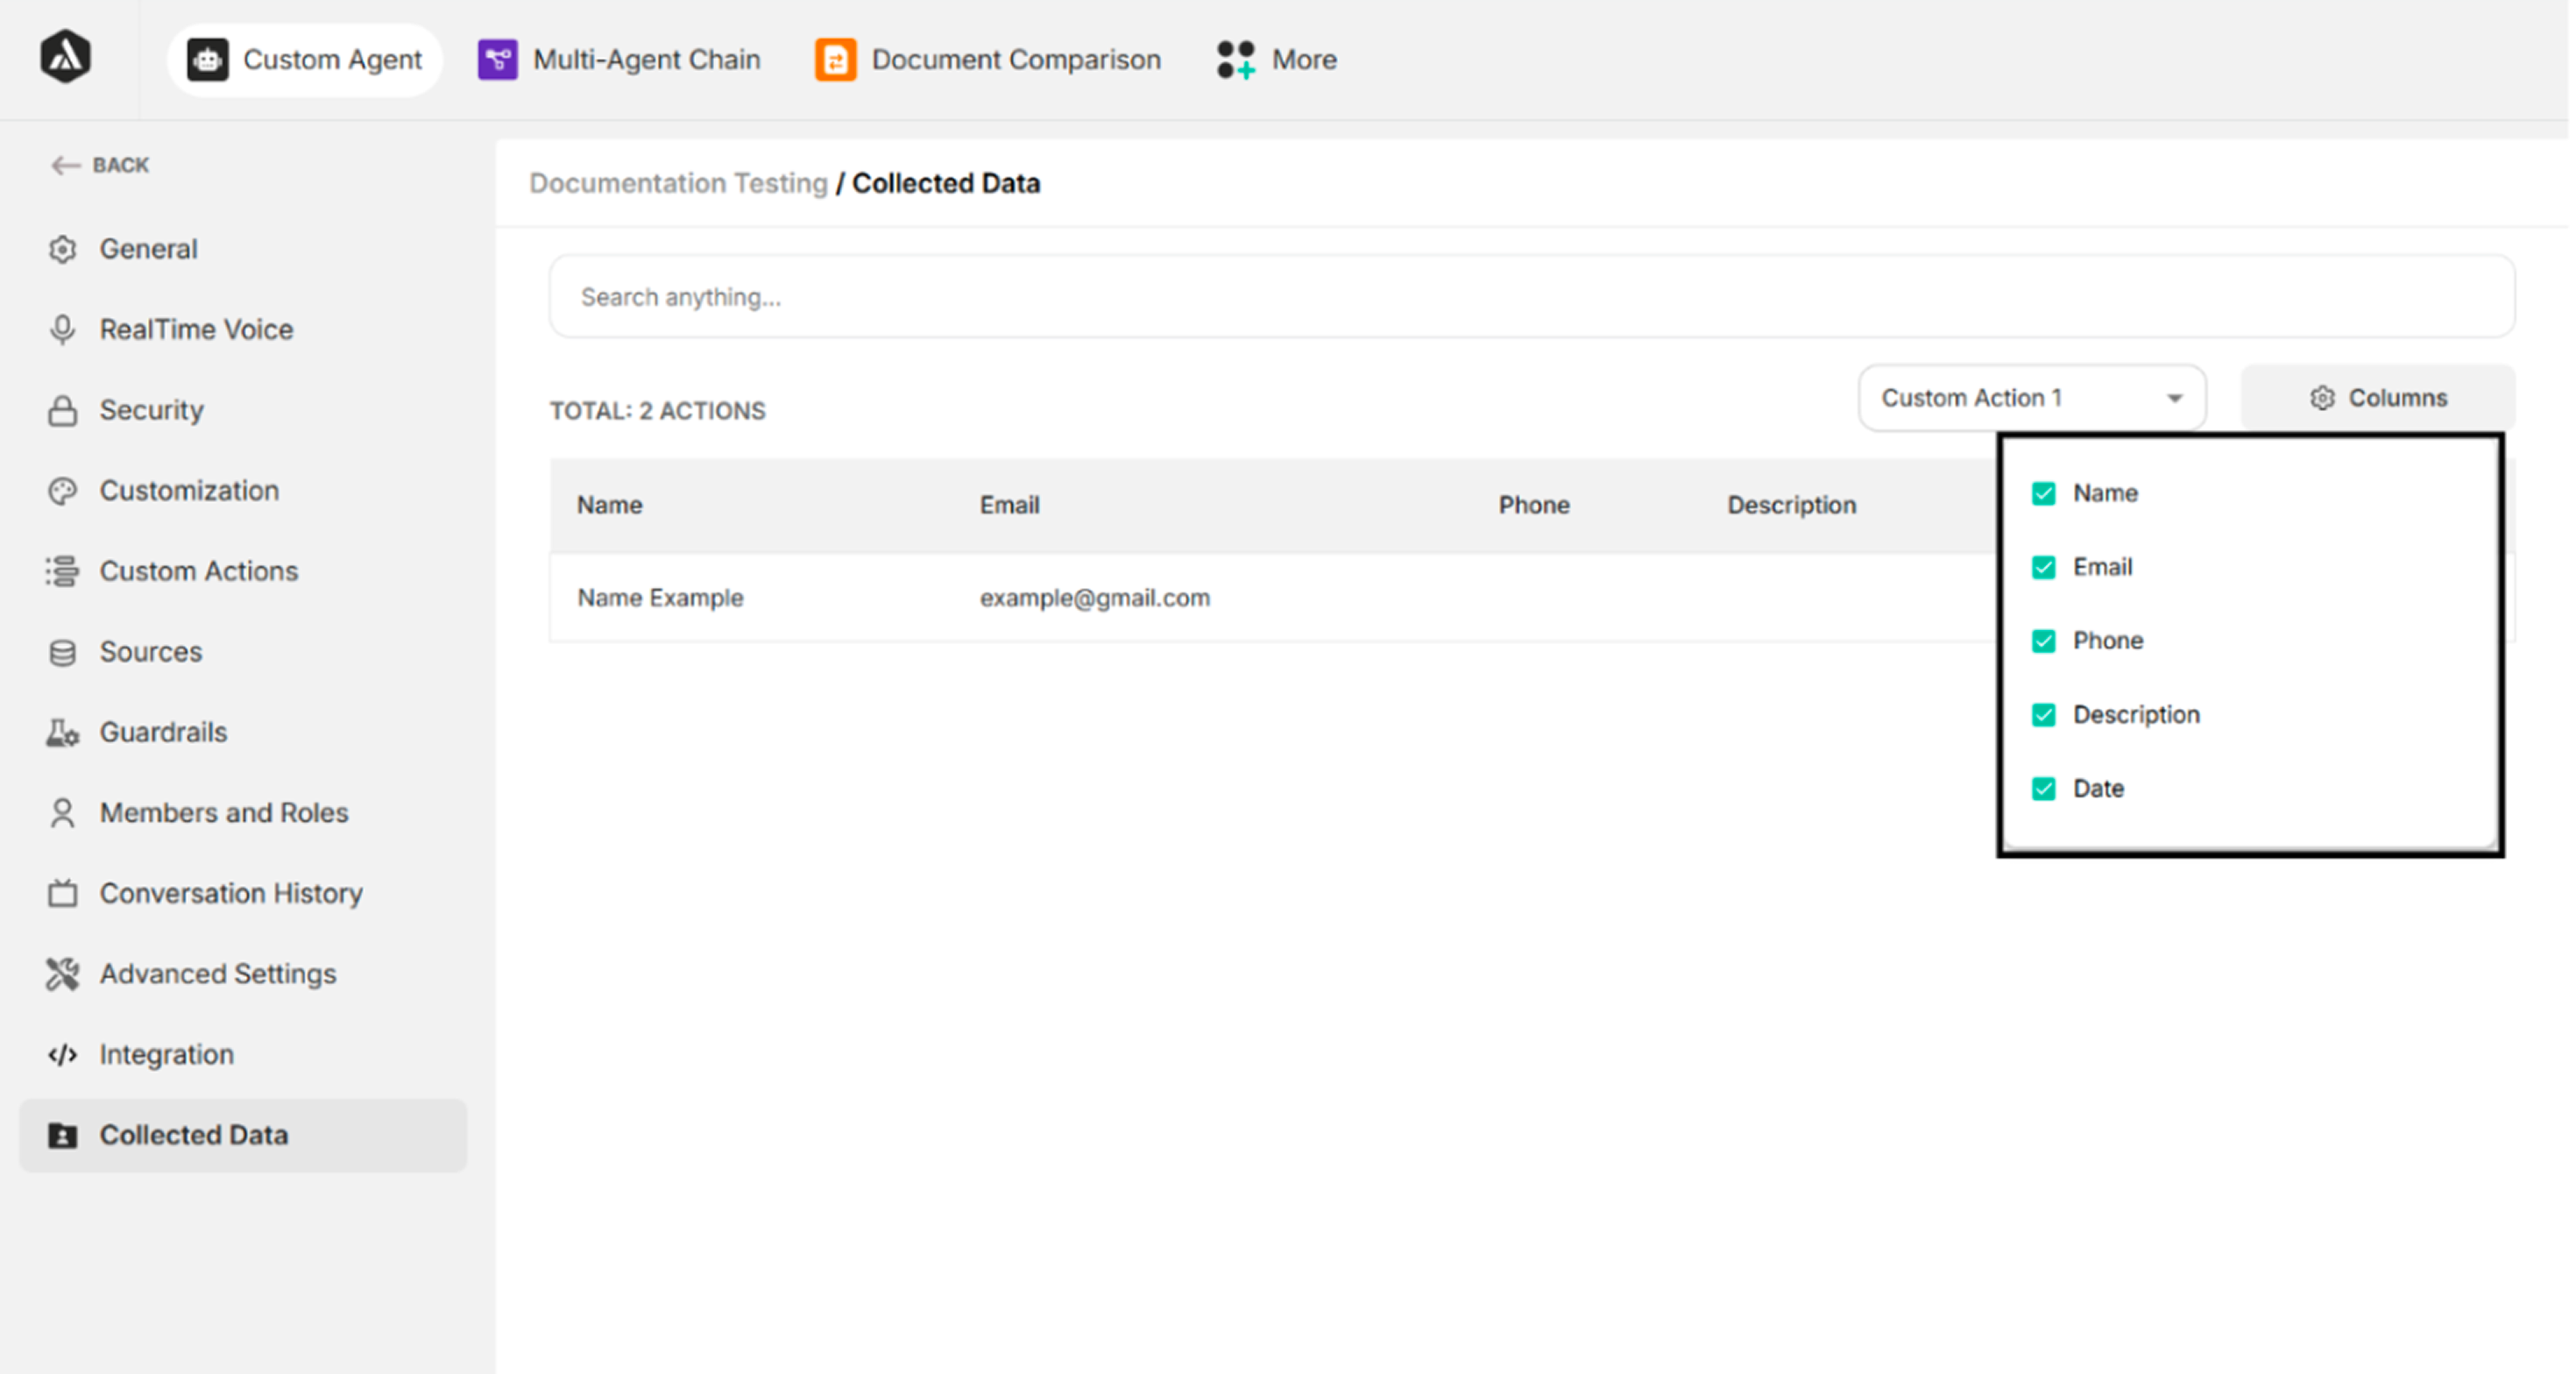
Task: Click the app logo in the top bar
Action: (x=64, y=57)
